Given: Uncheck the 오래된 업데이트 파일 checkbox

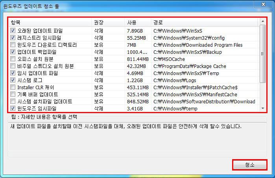Looking at the screenshot, I should (x=13, y=31).
